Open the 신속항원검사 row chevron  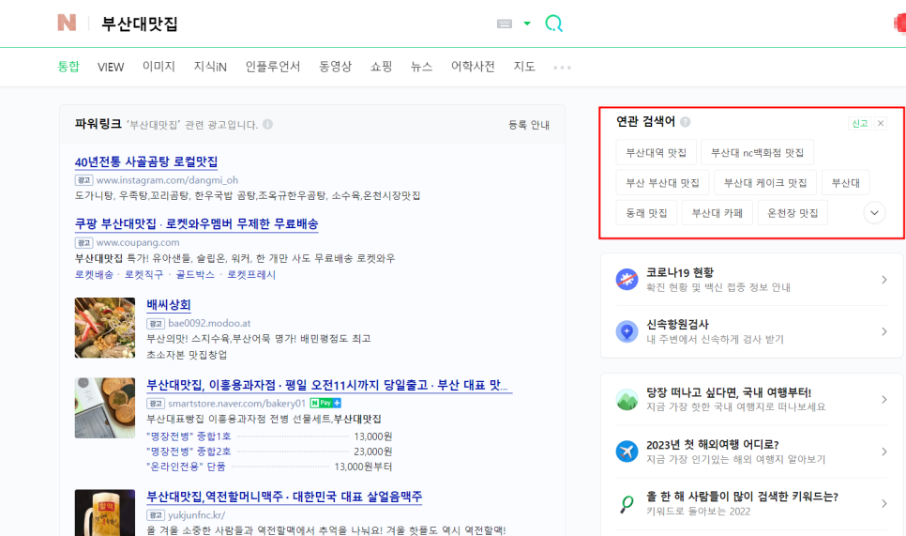coord(884,331)
